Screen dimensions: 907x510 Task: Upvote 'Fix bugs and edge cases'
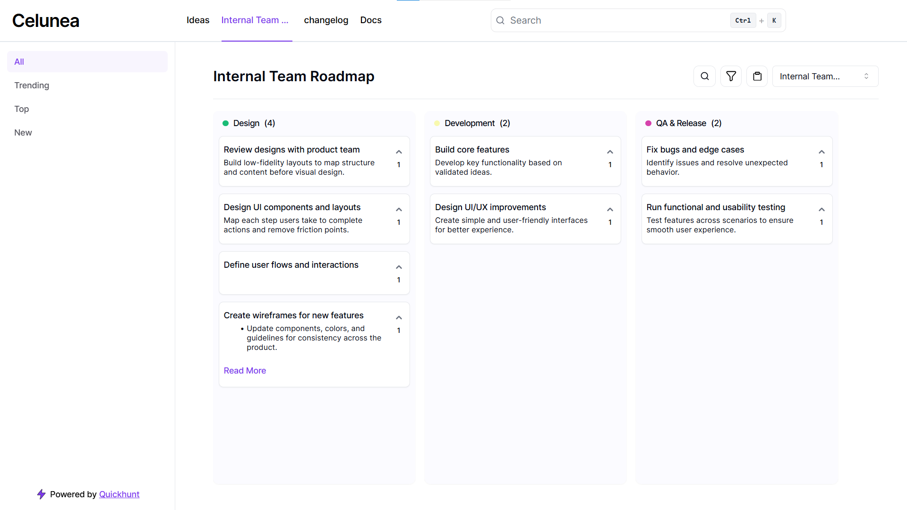pyautogui.click(x=821, y=152)
